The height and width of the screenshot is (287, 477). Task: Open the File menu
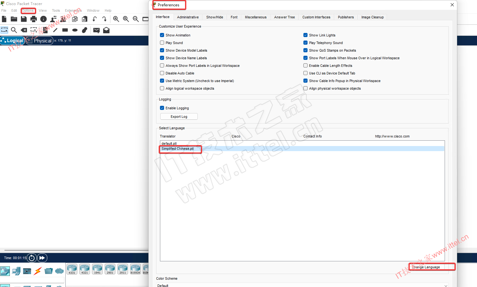(4, 10)
